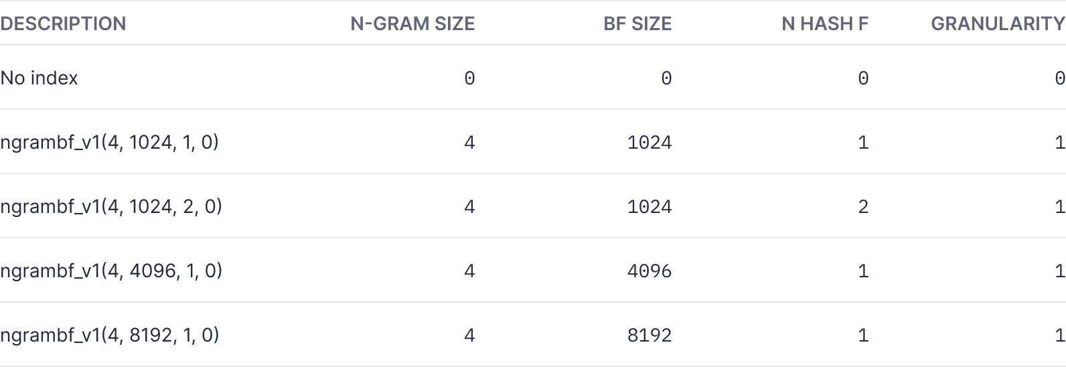
Task: Click BF size 0 in No index row
Action: point(666,78)
